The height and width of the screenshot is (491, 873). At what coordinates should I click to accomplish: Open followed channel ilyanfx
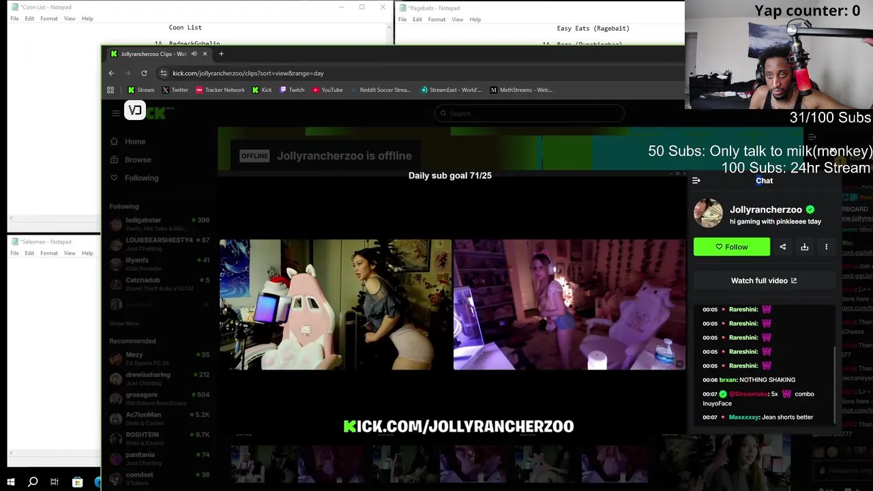[x=159, y=263]
